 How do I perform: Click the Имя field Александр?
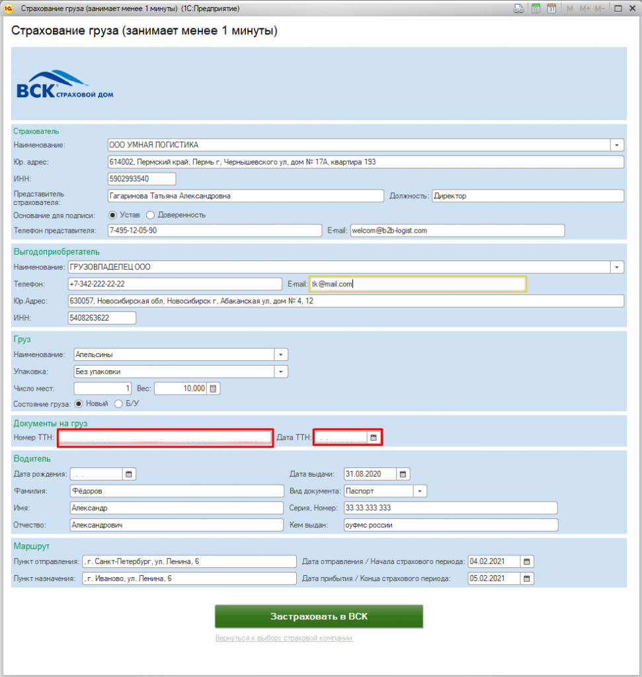tap(177, 508)
